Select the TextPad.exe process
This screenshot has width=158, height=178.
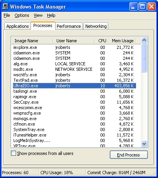74,80
